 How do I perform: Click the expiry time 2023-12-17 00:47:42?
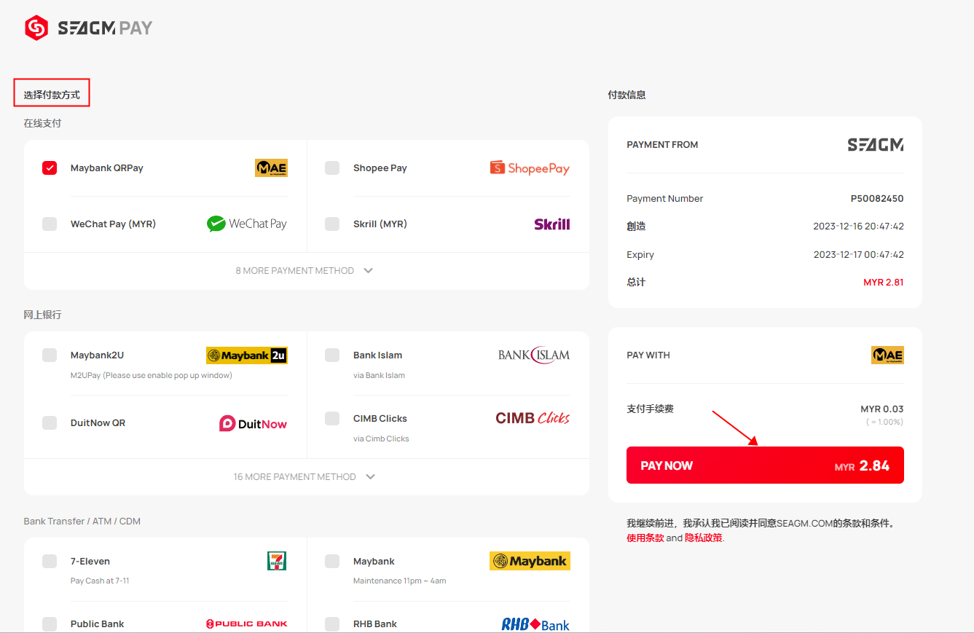tap(859, 255)
